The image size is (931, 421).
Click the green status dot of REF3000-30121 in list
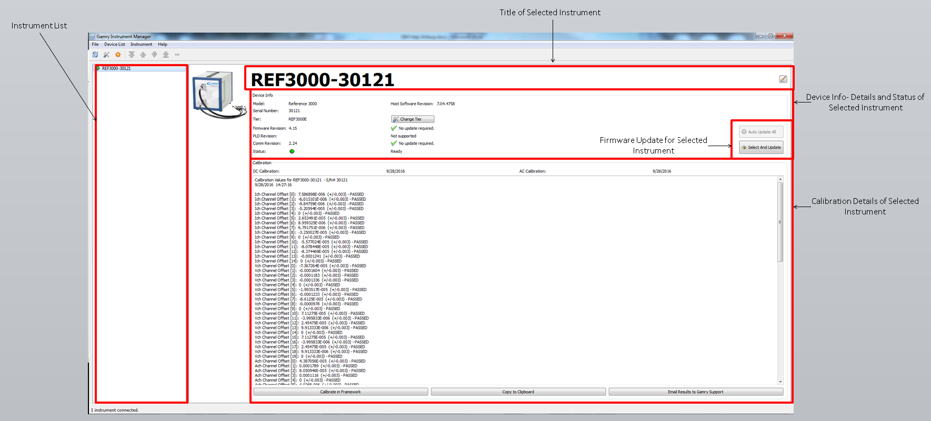point(98,68)
